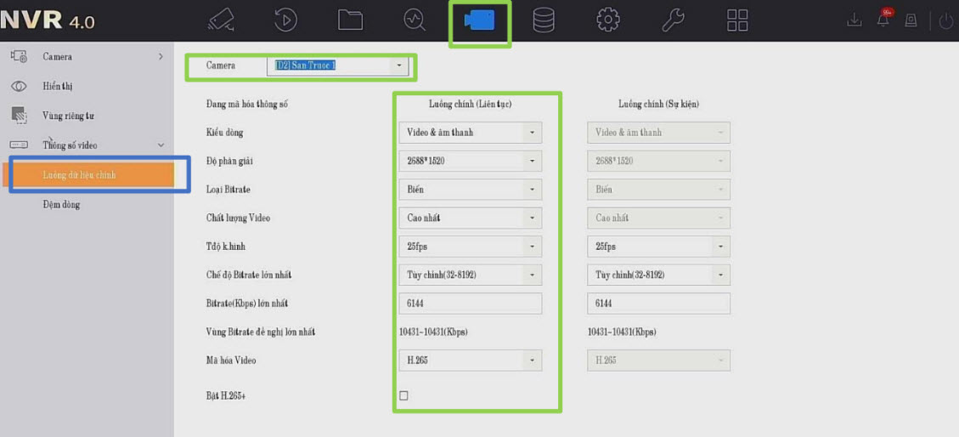Open the maintenance wrench icon
Screen dimensions: 959x437
(x=673, y=20)
